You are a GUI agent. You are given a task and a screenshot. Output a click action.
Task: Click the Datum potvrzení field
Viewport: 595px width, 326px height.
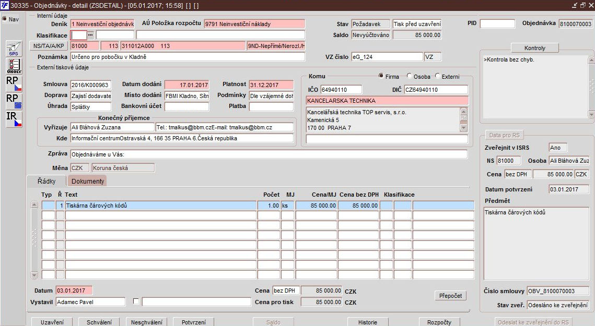point(569,189)
